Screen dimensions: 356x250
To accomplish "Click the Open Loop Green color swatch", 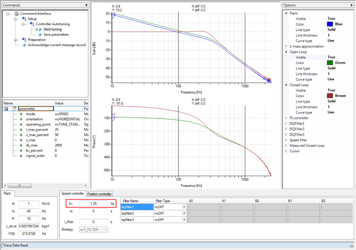I will point(330,63).
